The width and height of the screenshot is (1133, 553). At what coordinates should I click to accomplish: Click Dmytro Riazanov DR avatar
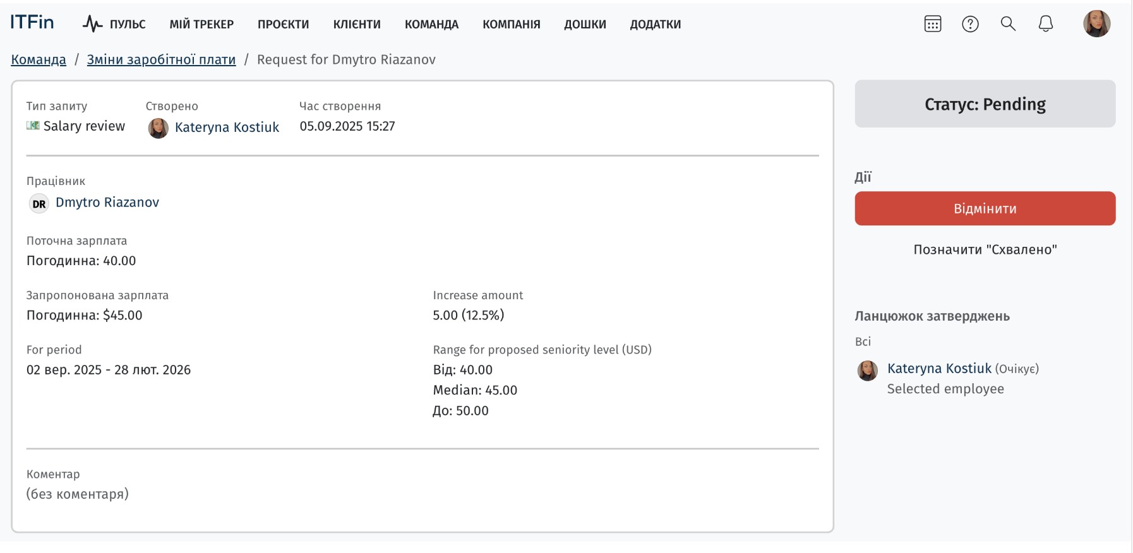pos(39,203)
